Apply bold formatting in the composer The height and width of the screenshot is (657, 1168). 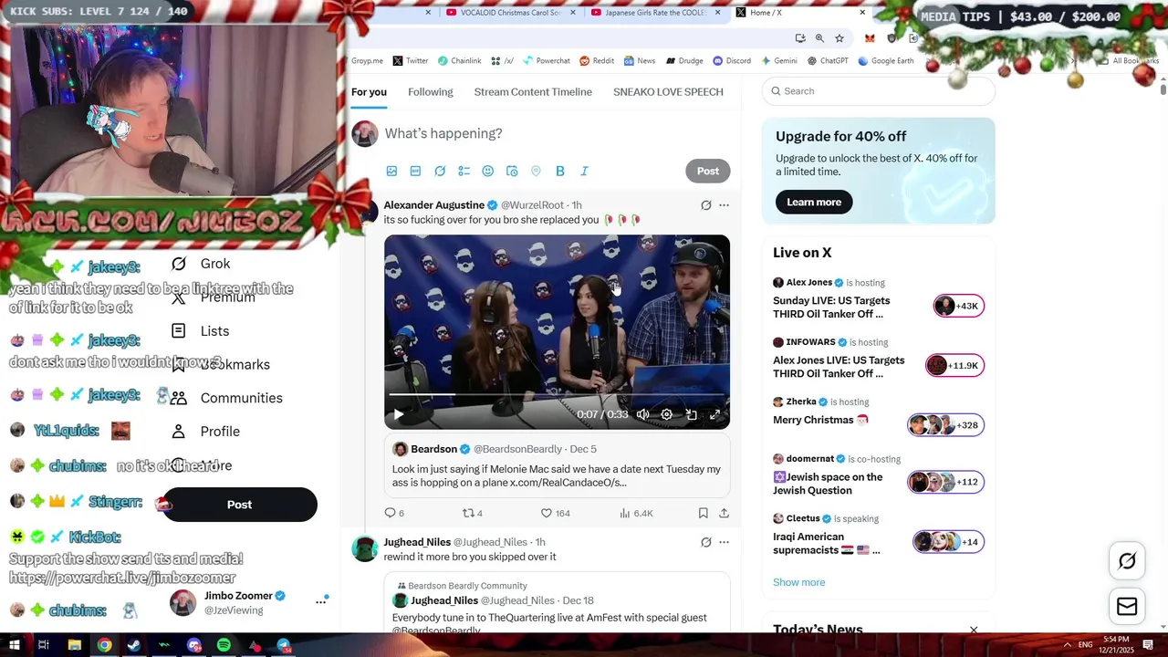(x=560, y=171)
